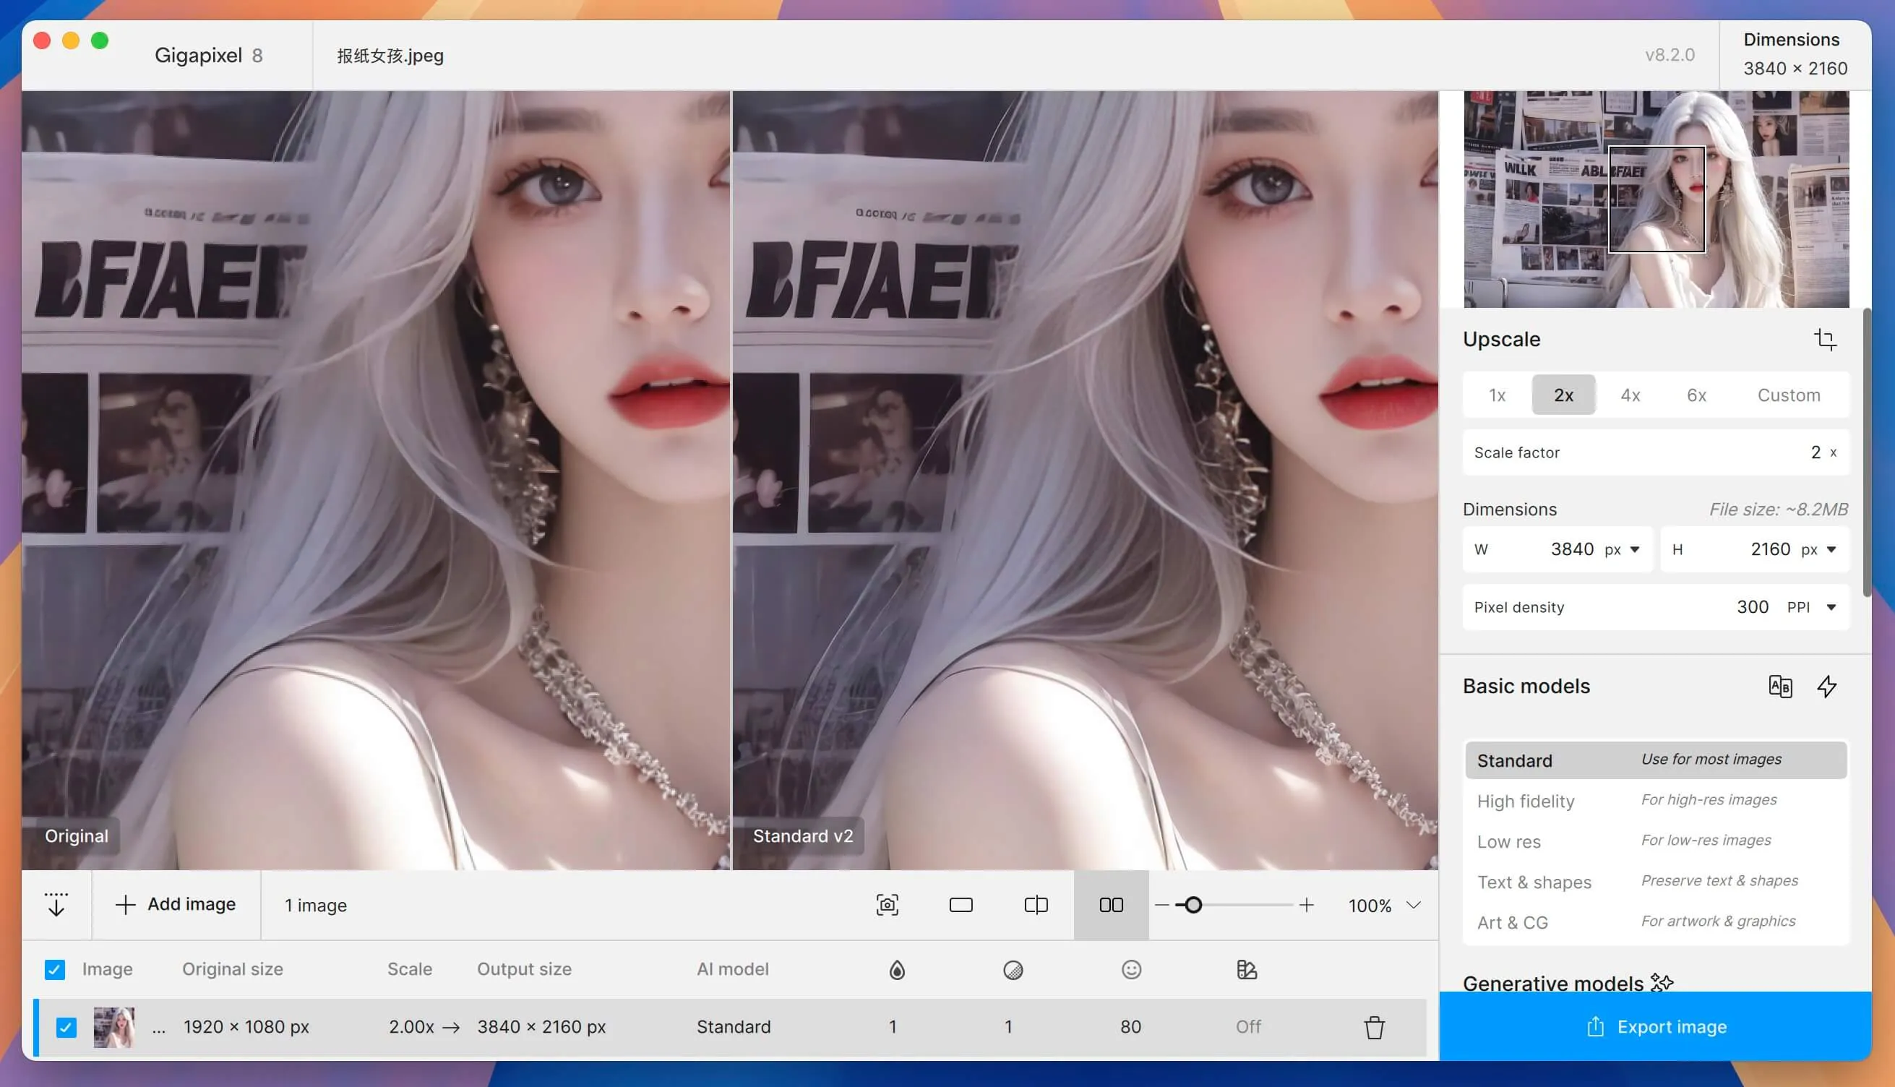Switch to single view layout icon
Viewport: 1895px width, 1087px height.
(961, 905)
